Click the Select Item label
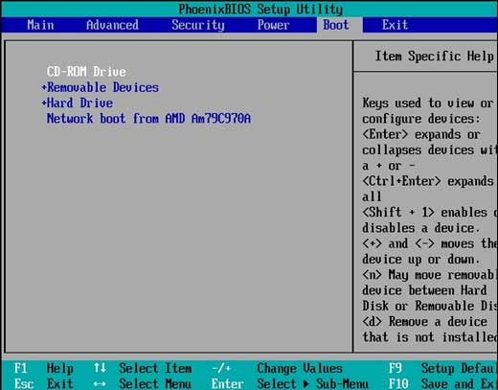This screenshot has height=390, width=498. coord(155,368)
